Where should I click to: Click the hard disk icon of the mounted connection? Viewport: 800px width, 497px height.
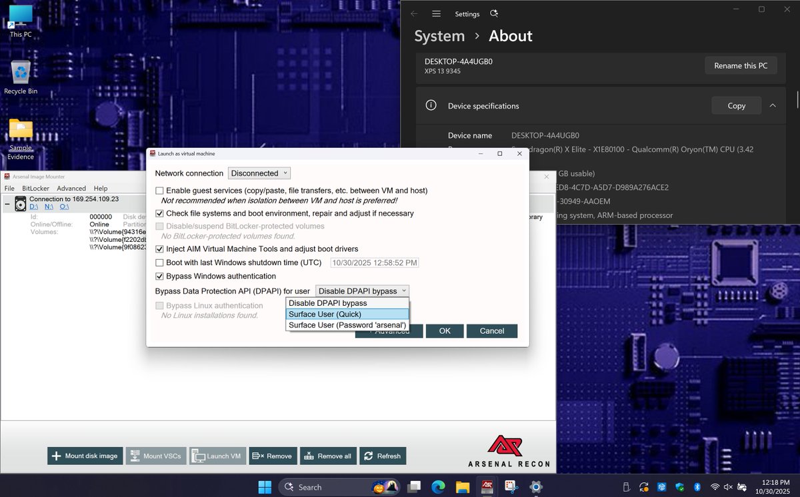(x=21, y=203)
